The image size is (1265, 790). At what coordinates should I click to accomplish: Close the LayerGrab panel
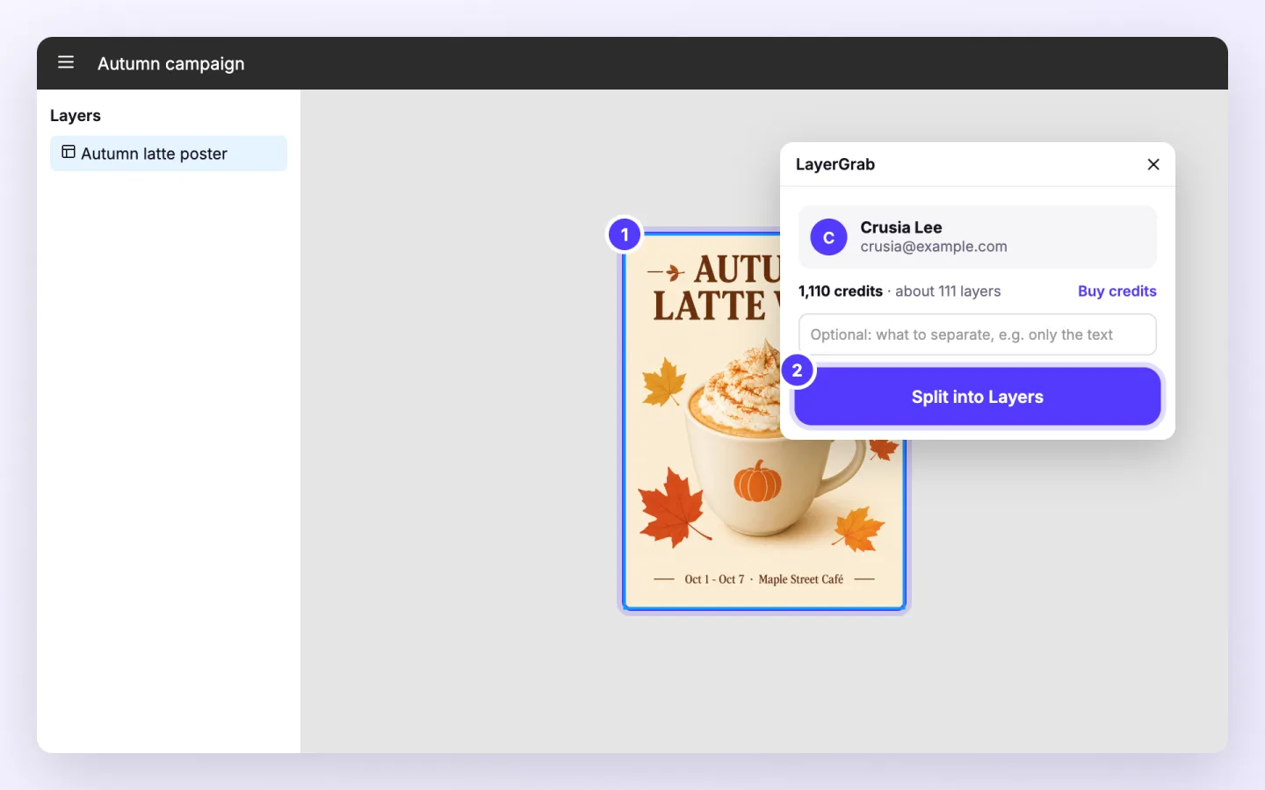coord(1153,164)
